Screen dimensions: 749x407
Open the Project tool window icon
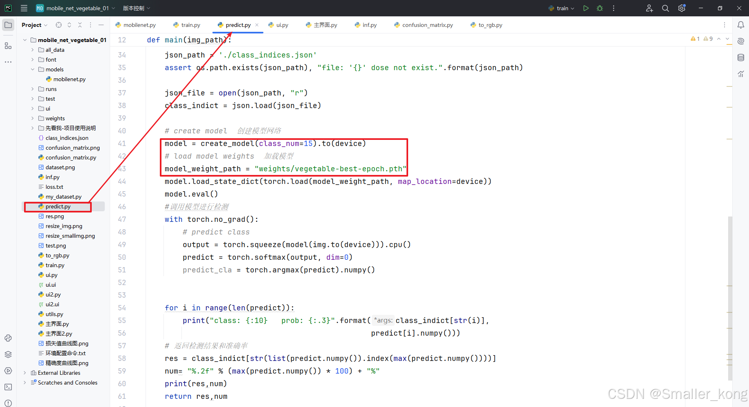click(8, 25)
